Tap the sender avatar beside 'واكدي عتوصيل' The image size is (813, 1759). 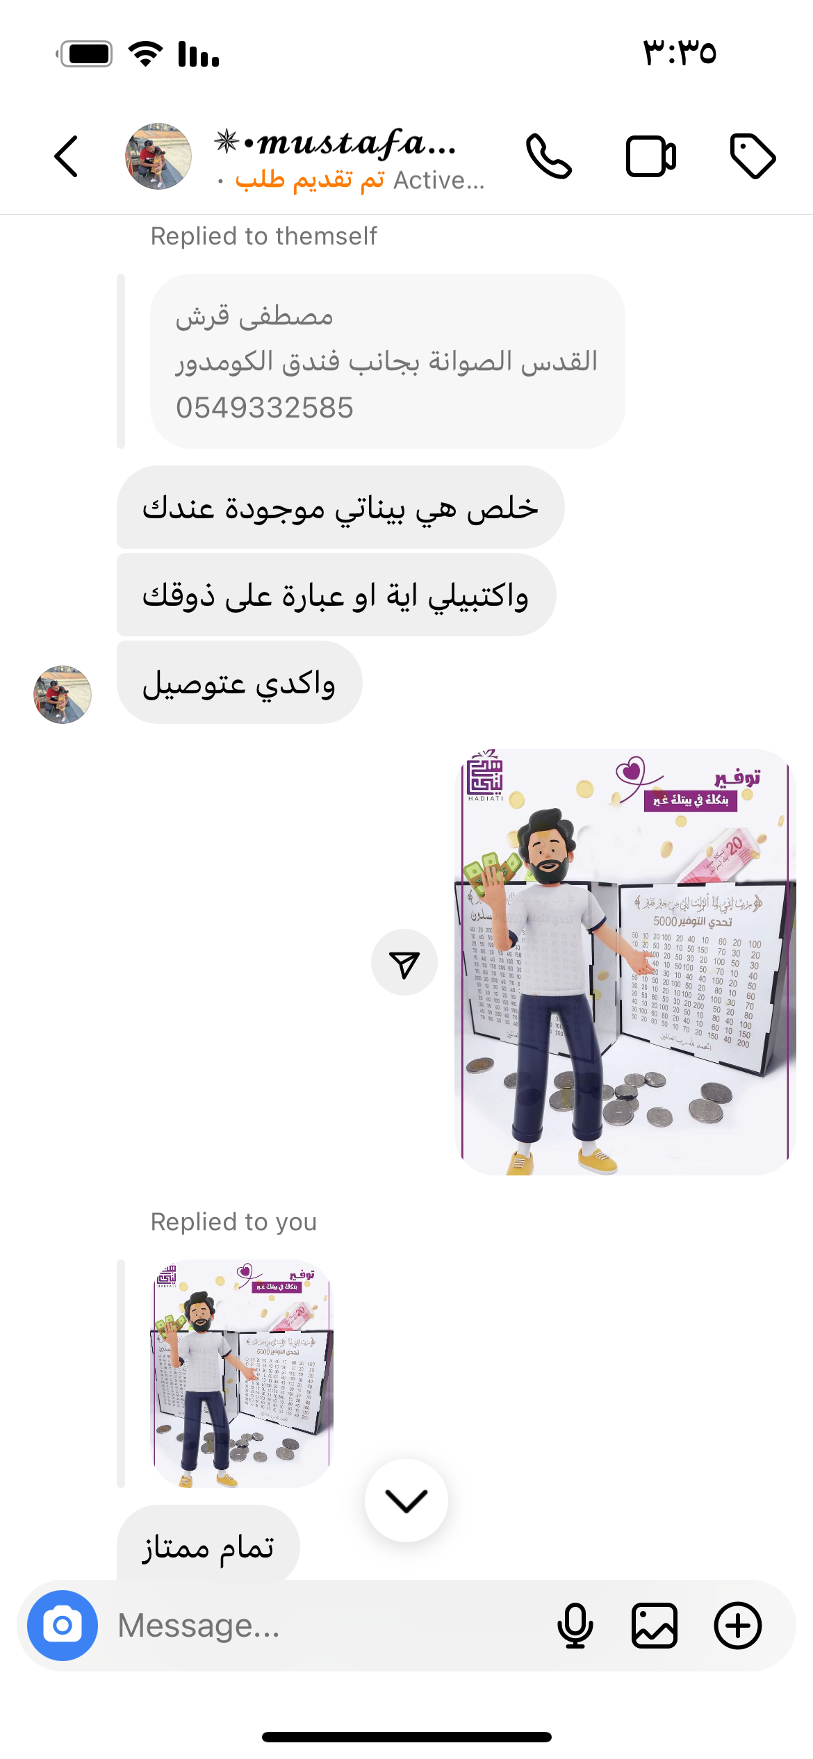click(x=63, y=695)
